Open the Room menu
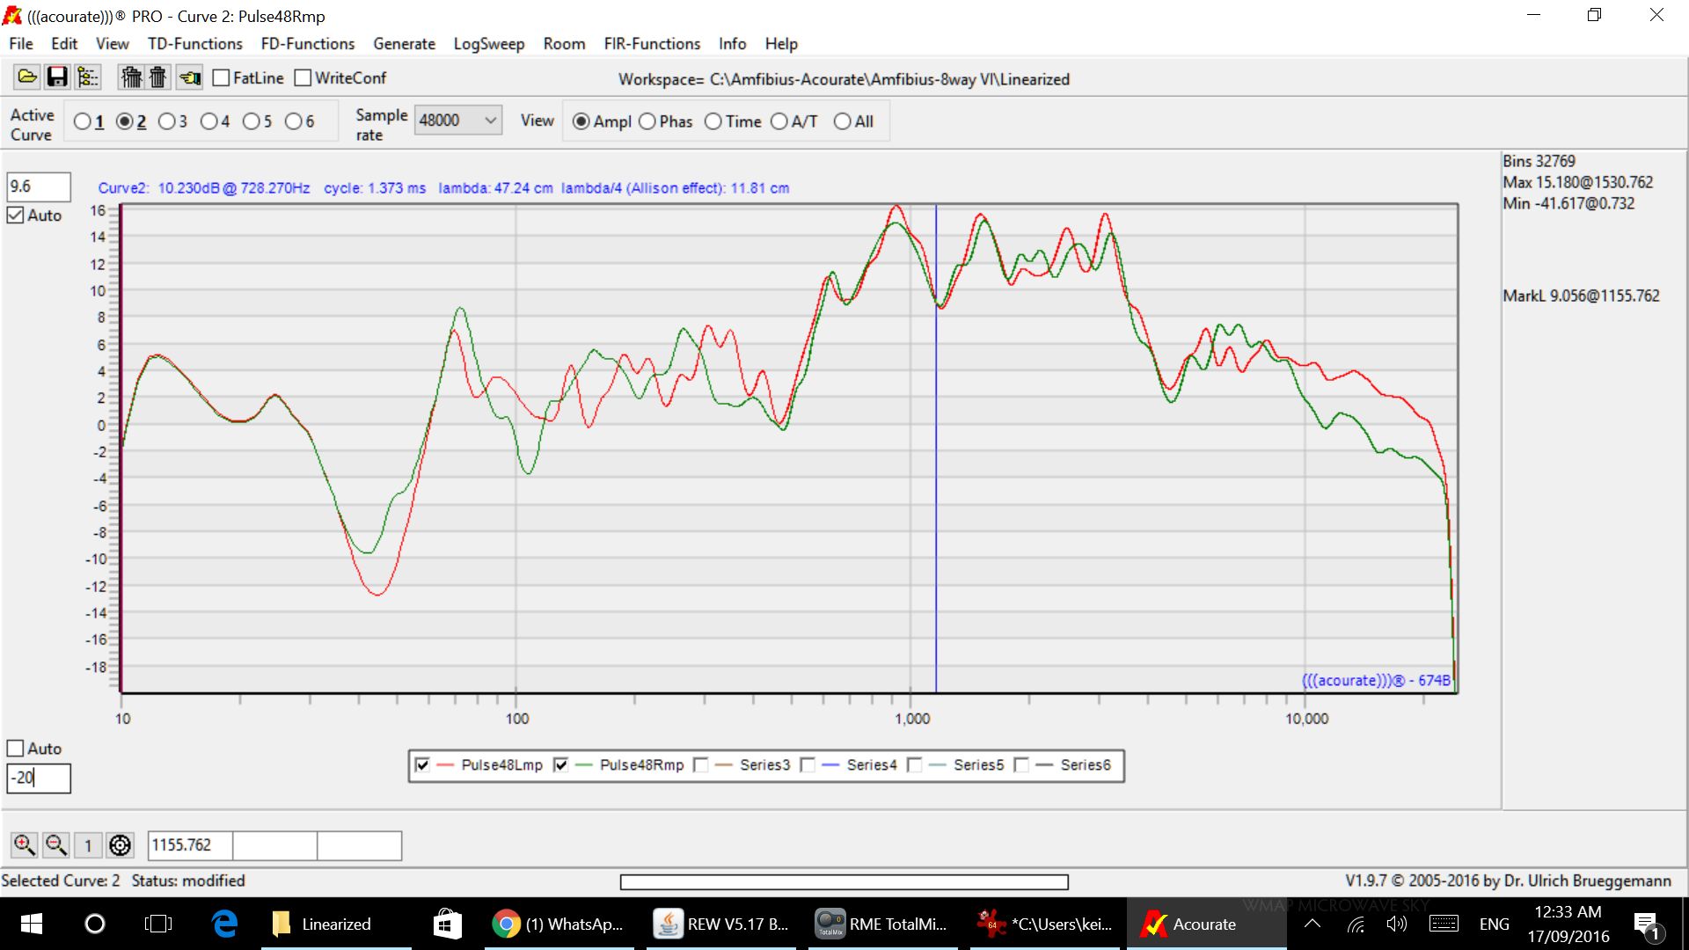 coord(564,44)
